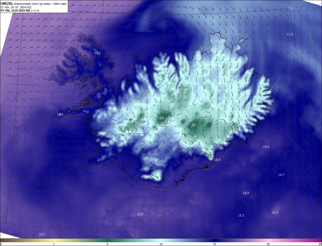This screenshot has width=322, height=246.
Task: Click the 19.0 value on the map
Action: coord(266,147)
